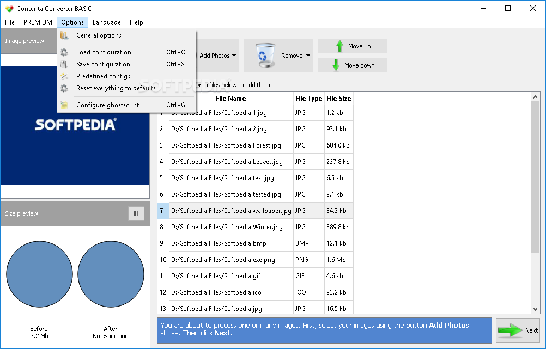Open the Help menu
Viewport: 546px width, 349px height.
[x=136, y=22]
